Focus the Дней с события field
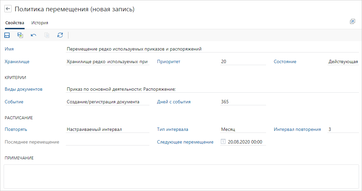 coord(243,102)
